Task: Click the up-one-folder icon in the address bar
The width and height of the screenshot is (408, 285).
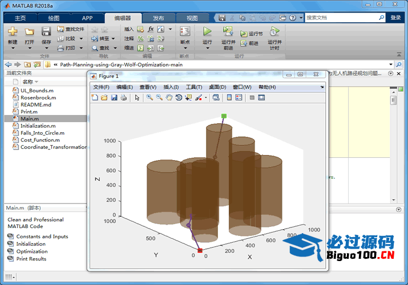Action: 27,64
